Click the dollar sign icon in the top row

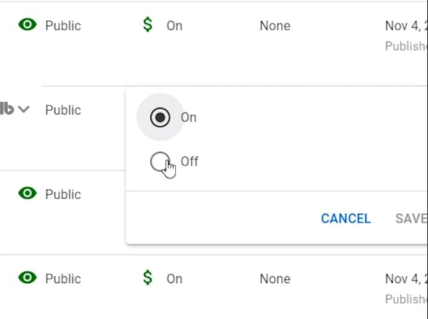[148, 26]
